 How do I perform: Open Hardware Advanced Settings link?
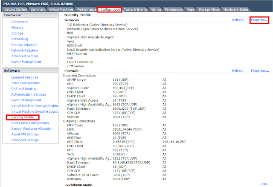click(x=25, y=56)
